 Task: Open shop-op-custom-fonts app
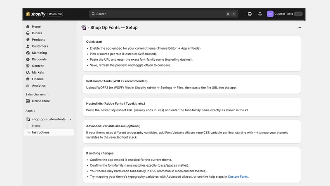click(x=49, y=119)
